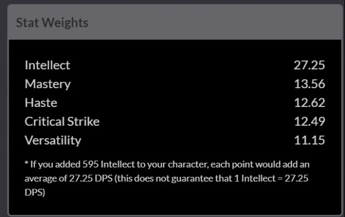Image resolution: width=345 pixels, height=217 pixels.
Task: Click the Intellect weight value 27.25
Action: 309,66
